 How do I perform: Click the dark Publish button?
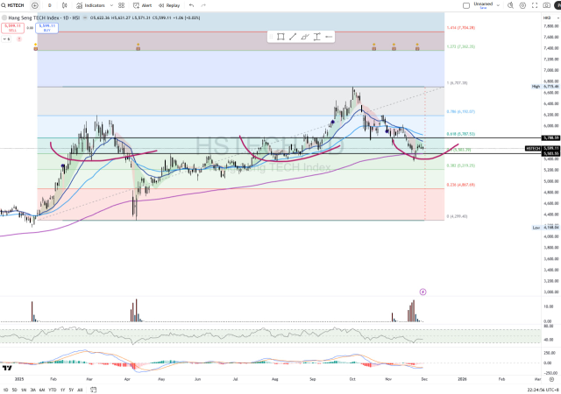pyautogui.click(x=557, y=5)
